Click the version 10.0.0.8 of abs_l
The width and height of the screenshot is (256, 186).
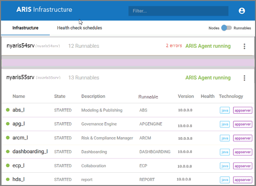click(185, 110)
